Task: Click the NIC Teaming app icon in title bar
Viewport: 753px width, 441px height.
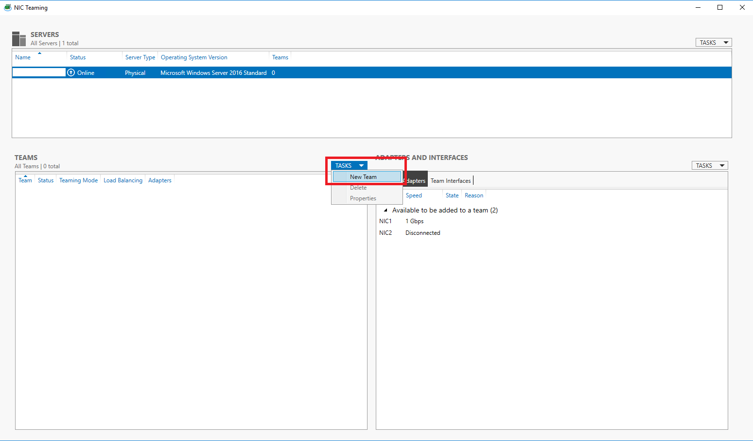Action: 7,7
